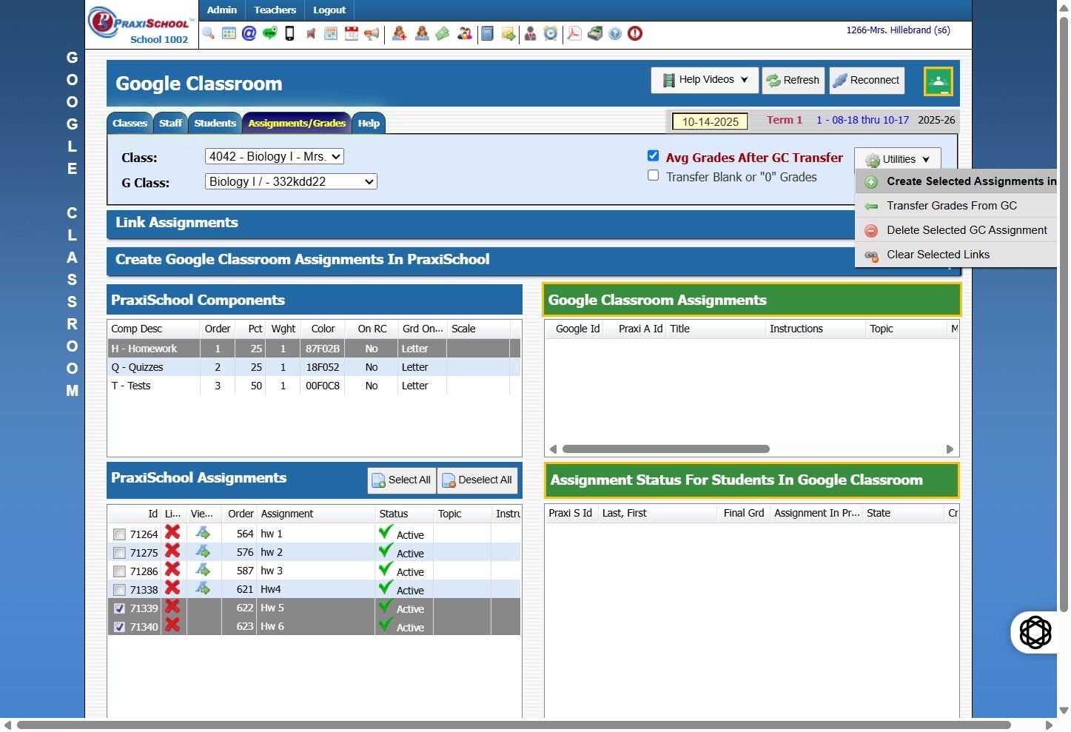Expand the Help Videos dropdown

tap(705, 80)
